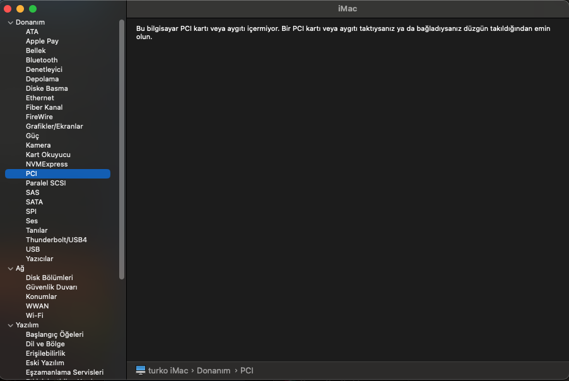569x381 pixels.
Task: Select Başlangıç Öğeleri under Yazılım
Action: [54, 334]
